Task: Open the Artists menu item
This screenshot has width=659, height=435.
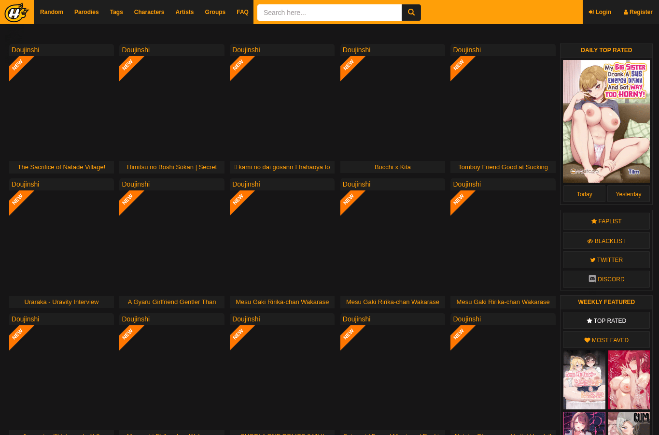Action: click(184, 12)
